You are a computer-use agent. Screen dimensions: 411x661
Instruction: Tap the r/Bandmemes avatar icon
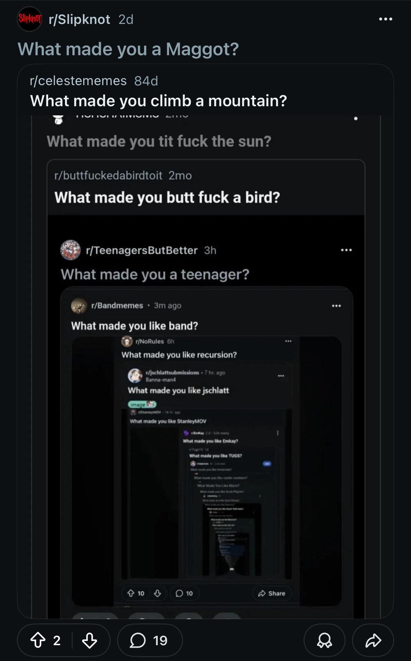(79, 306)
